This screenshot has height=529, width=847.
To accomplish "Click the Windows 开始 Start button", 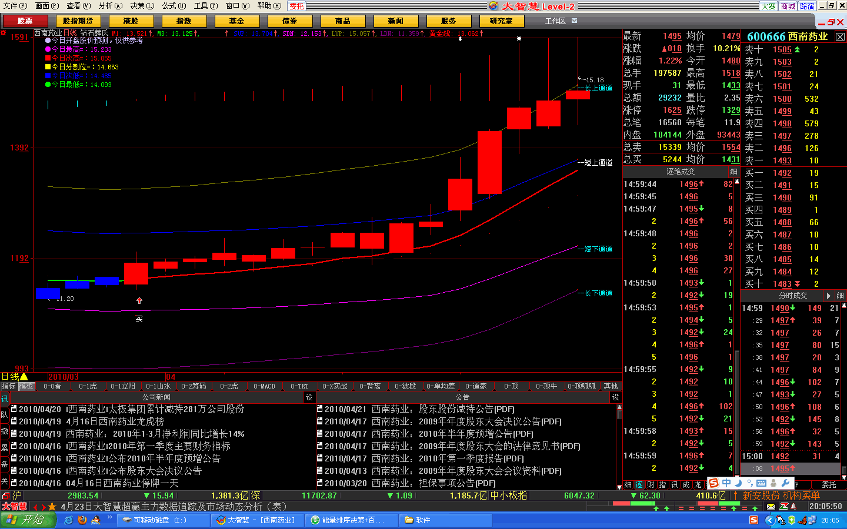I will [x=28, y=520].
